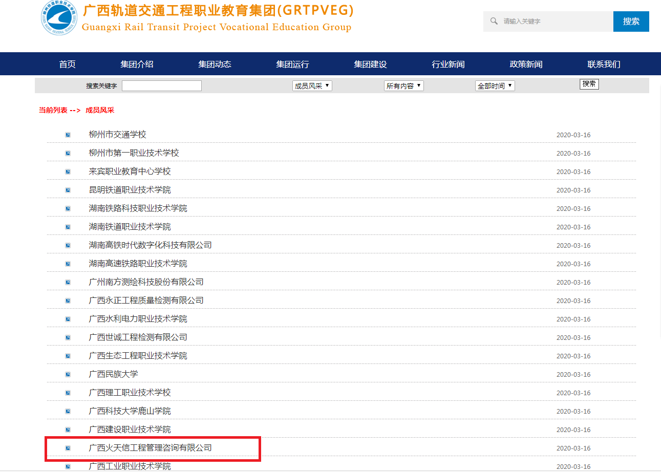
Task: Click the bullet icon beside 湖南高速铁路职业技术学院
Action: click(68, 264)
